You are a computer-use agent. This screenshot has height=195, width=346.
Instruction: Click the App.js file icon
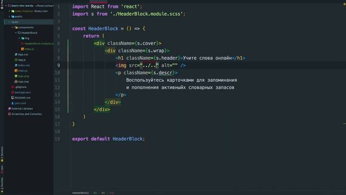(x=16, y=60)
